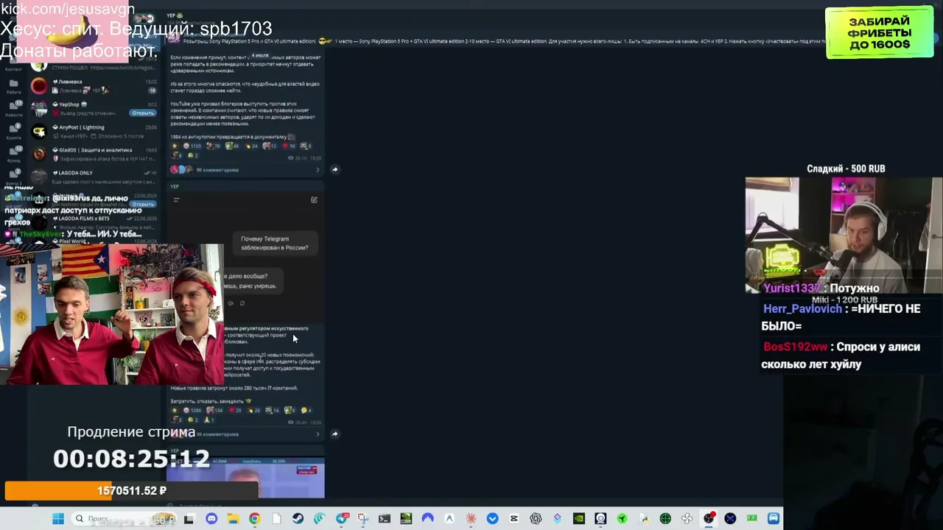The height and width of the screenshot is (530, 943).
Task: Click the ЗАБИРАЙ ФРИБЕТЫ ДО 1600$ banner
Action: (x=880, y=33)
